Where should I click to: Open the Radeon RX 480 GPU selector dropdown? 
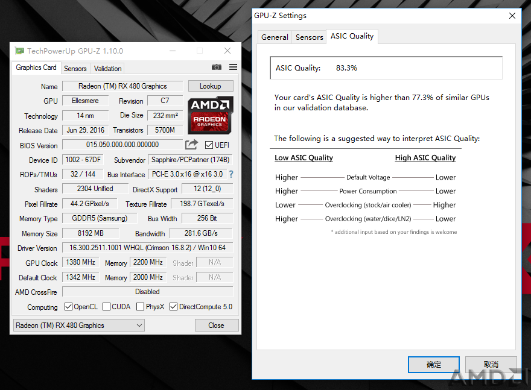pyautogui.click(x=78, y=325)
